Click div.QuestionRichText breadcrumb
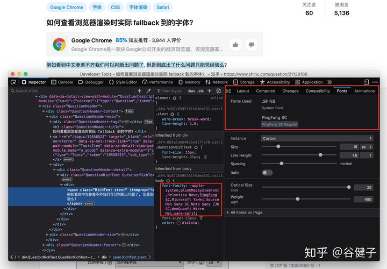 (58, 257)
